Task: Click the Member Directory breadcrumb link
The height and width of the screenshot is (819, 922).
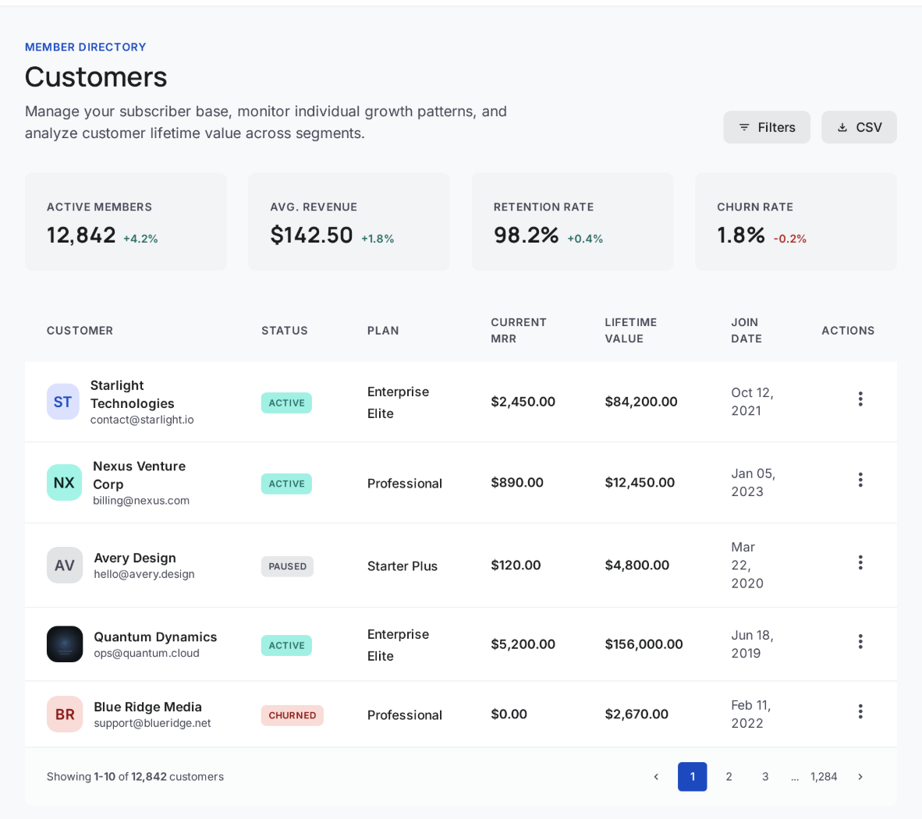Action: coord(86,47)
